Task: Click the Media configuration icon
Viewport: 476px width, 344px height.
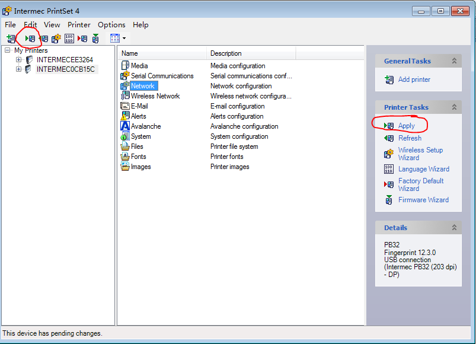Action: (x=125, y=66)
